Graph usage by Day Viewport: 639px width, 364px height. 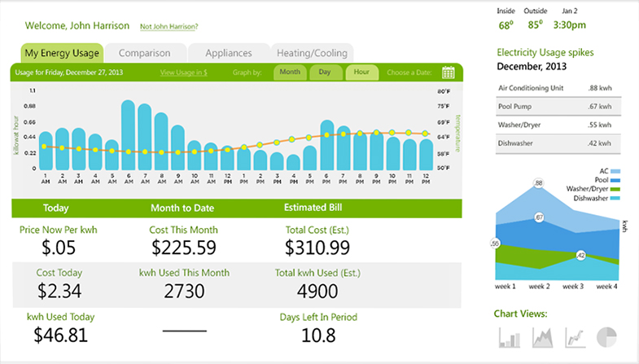click(x=325, y=72)
